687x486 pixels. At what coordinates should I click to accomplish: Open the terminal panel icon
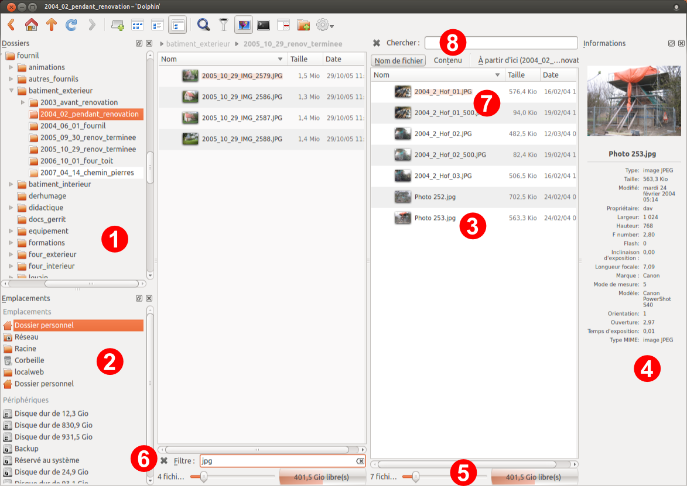click(x=264, y=25)
